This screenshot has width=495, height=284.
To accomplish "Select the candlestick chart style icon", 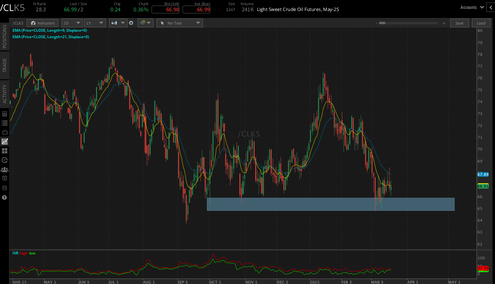I will (x=115, y=23).
